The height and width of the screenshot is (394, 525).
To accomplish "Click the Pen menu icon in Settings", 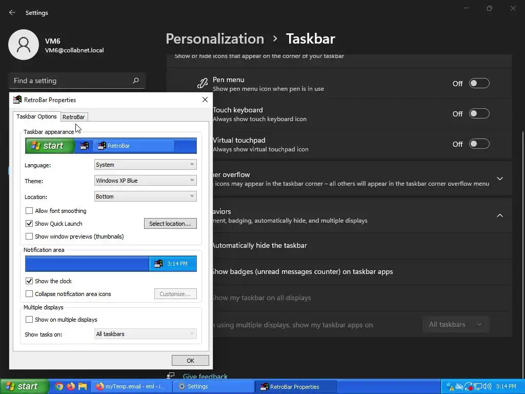I will (202, 84).
